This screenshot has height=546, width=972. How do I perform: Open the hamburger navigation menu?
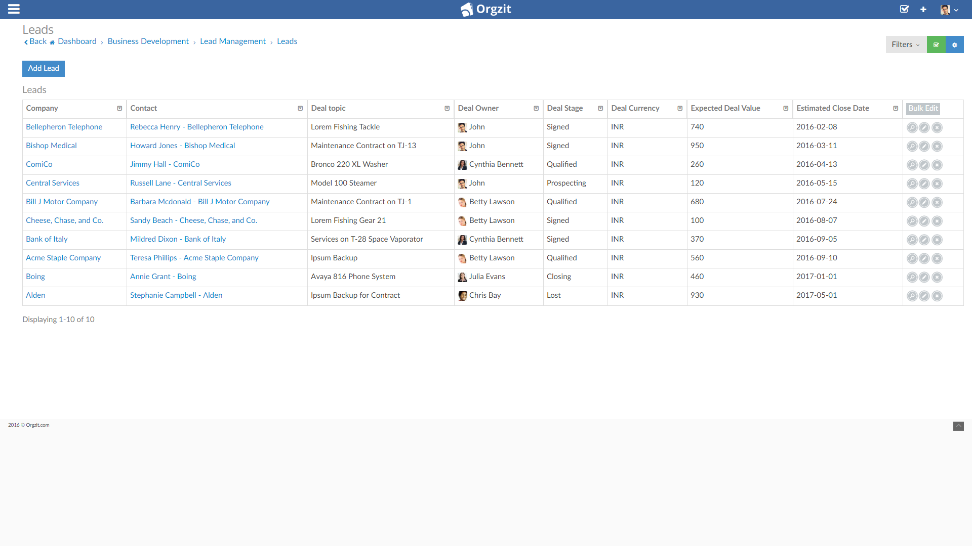14,9
